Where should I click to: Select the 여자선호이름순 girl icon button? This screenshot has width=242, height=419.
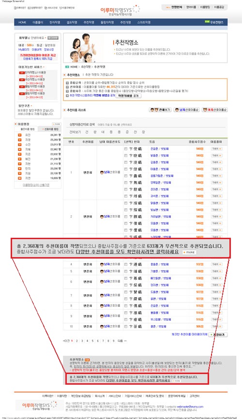pyautogui.click(x=215, y=110)
